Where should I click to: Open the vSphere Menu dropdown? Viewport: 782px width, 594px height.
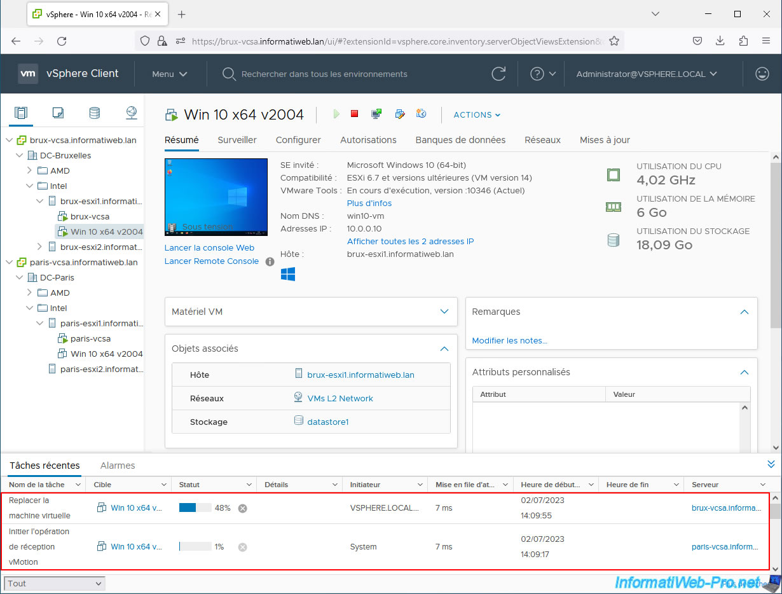click(169, 74)
